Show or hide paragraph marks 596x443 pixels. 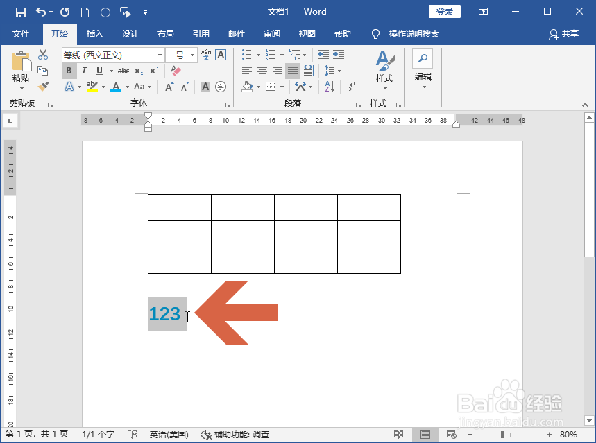[350, 87]
